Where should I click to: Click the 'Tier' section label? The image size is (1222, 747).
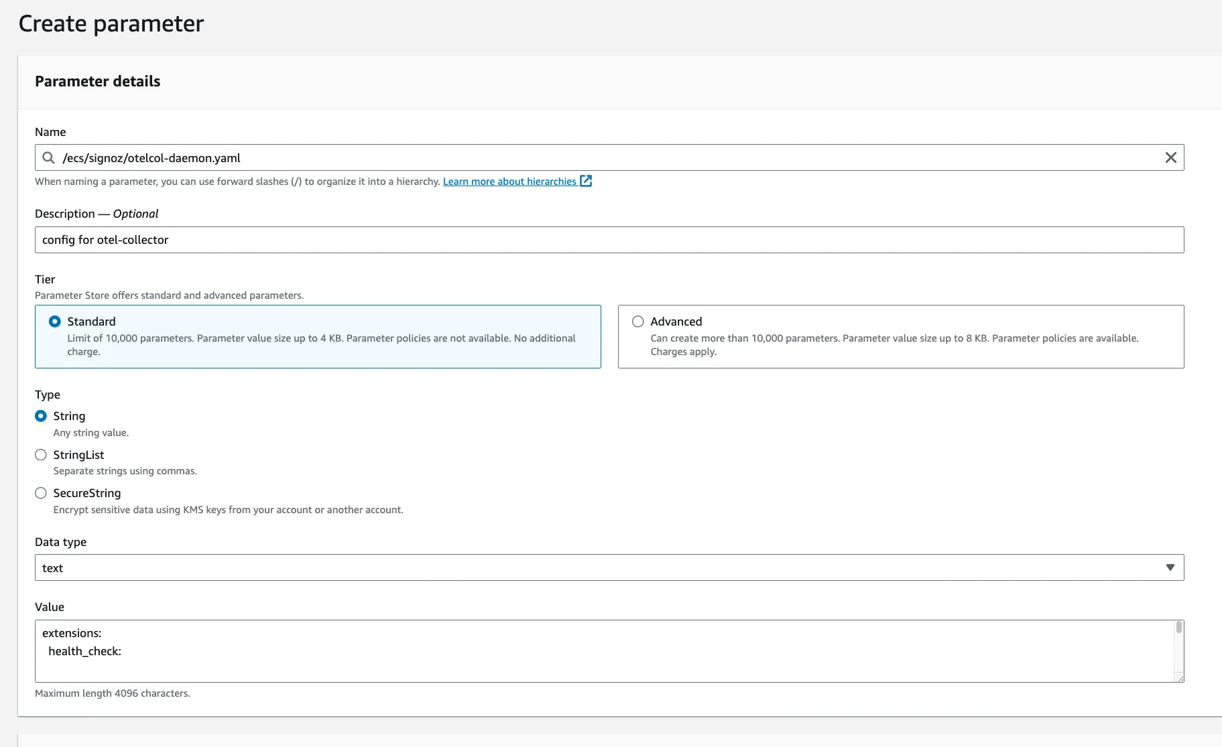(x=45, y=279)
